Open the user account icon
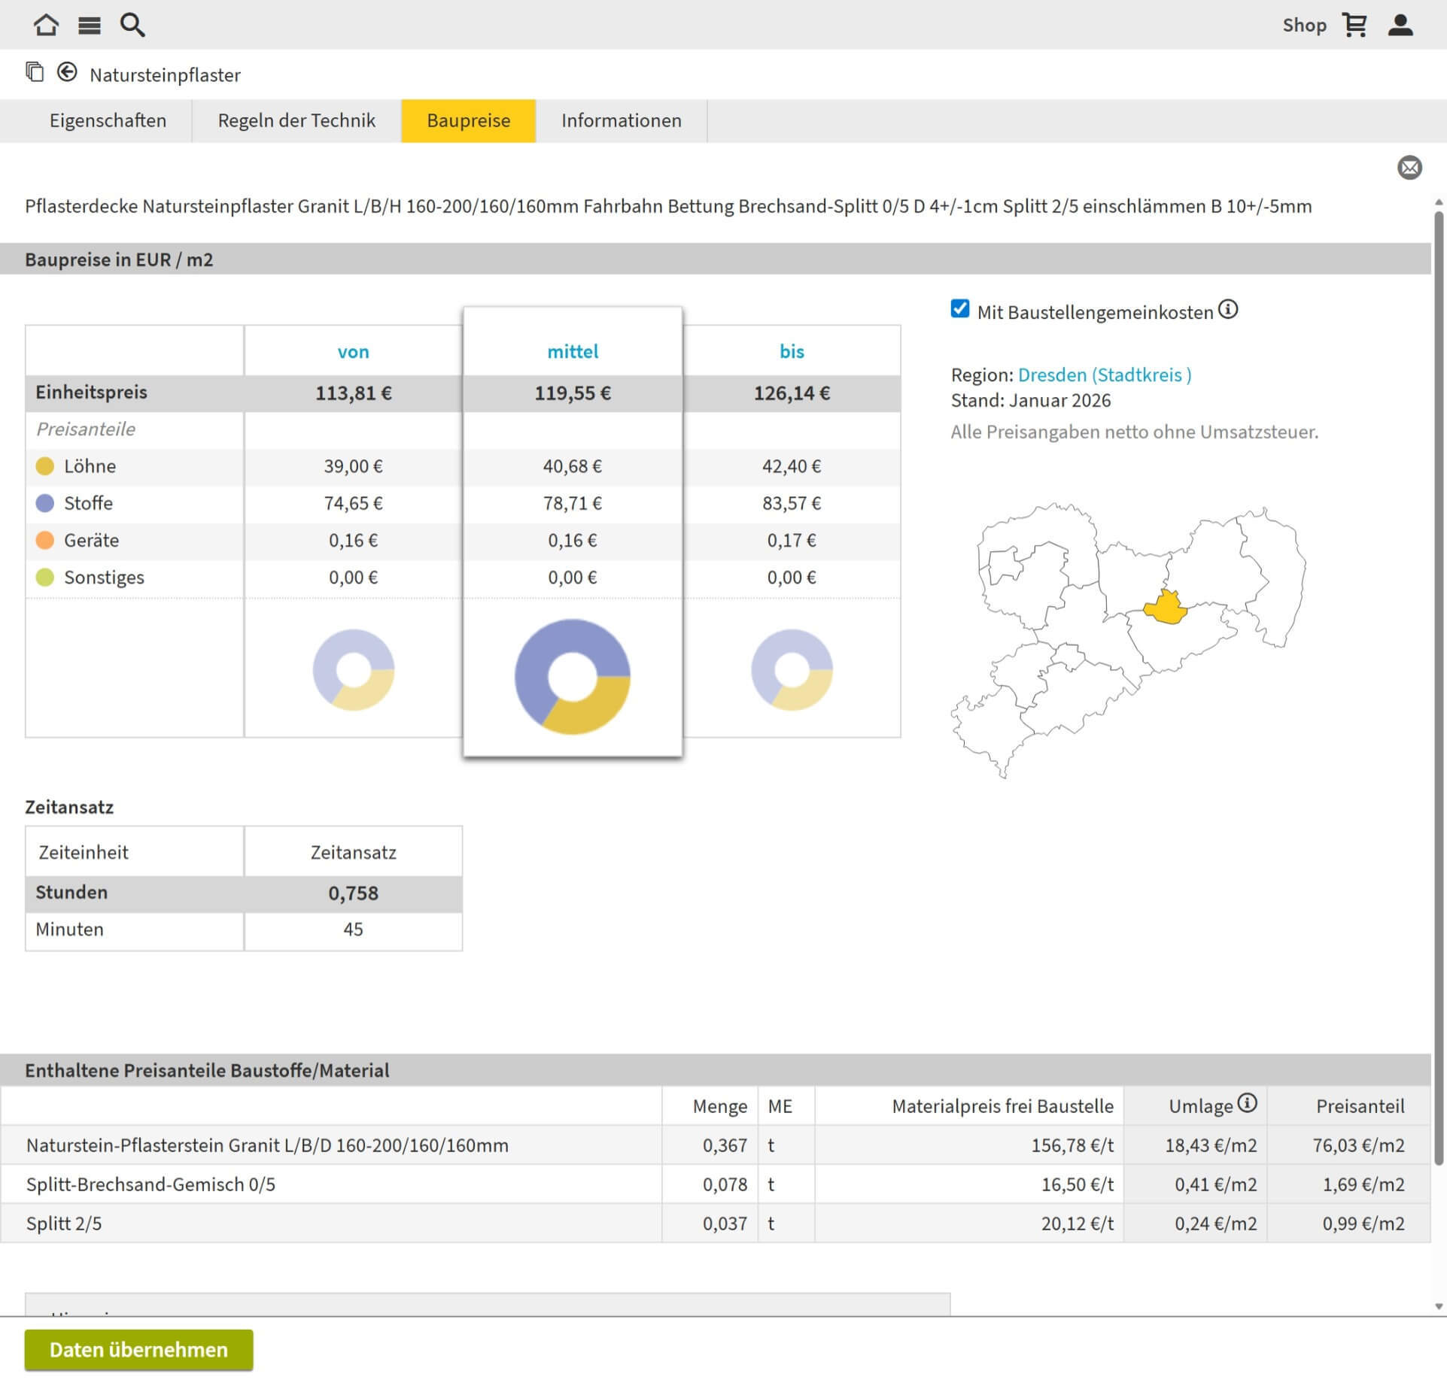1447x1392 pixels. (1400, 25)
